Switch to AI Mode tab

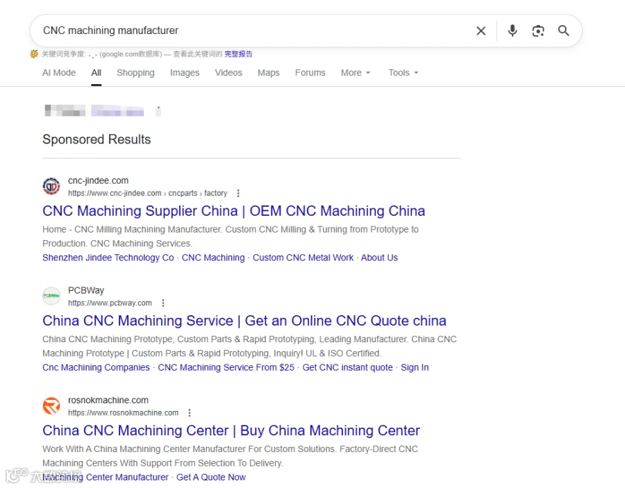[x=59, y=73]
